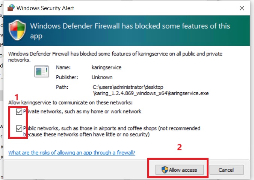
Task: Click the Unknown publisher value
Action: pyautogui.click(x=102, y=77)
